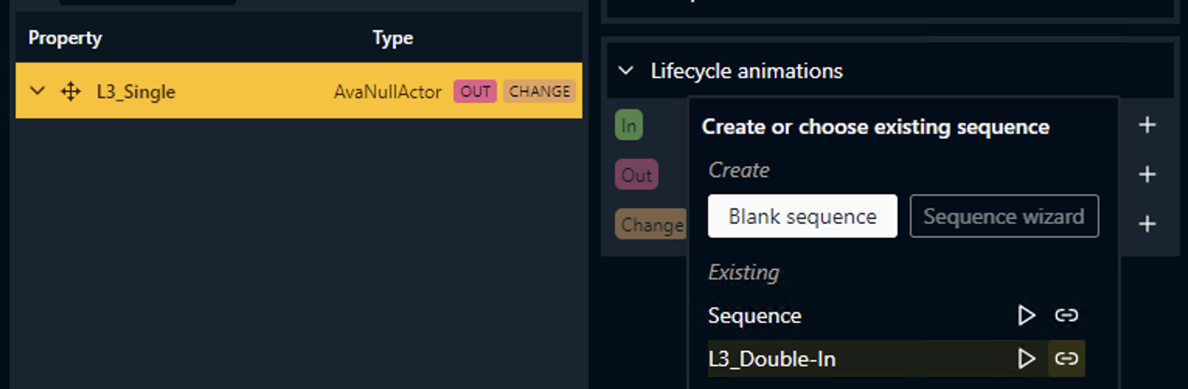Select the green In lifecycle tag

point(628,126)
